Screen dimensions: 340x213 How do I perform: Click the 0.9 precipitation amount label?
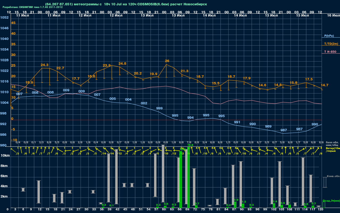point(283,203)
